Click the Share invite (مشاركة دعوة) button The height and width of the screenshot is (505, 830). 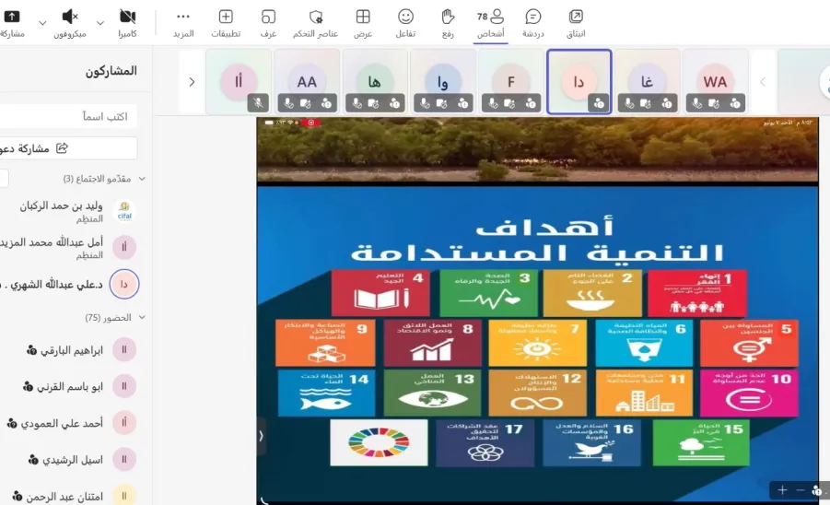point(68,148)
